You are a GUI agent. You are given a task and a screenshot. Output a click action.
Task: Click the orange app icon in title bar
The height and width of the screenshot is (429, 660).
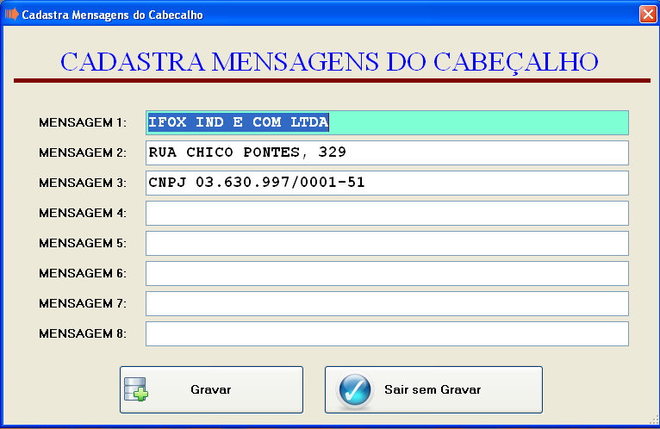(12, 15)
